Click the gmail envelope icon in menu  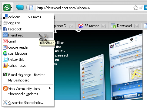(5, 41)
